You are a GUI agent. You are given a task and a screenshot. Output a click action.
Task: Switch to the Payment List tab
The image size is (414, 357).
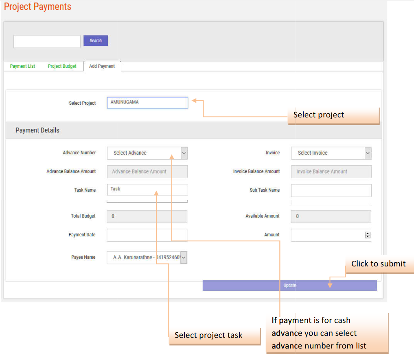tap(22, 66)
